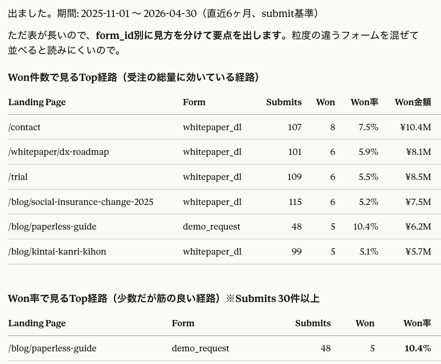Click the Won金額 column header
This screenshot has width=441, height=364.
pos(413,102)
